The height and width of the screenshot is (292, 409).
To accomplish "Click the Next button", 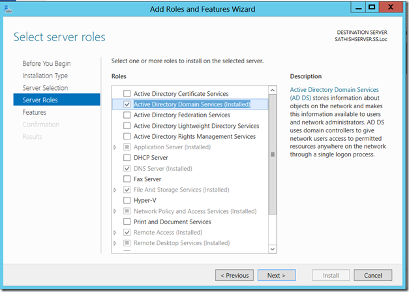I will tap(277, 275).
